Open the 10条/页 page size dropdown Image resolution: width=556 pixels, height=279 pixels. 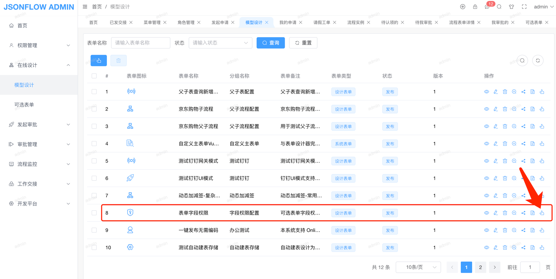(418, 267)
